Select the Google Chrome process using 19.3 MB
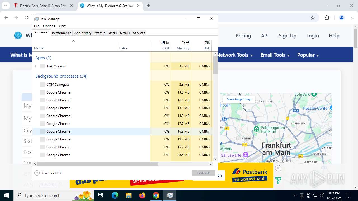 [122, 139]
